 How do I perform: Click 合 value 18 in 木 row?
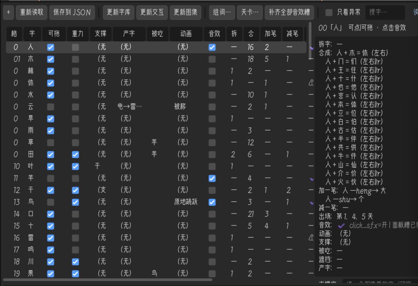coord(250,59)
